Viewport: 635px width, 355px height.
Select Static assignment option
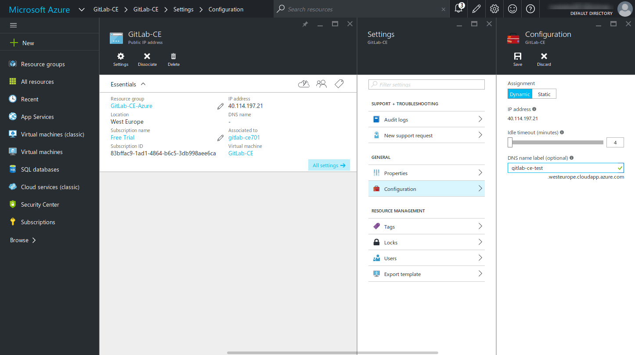[x=544, y=94]
